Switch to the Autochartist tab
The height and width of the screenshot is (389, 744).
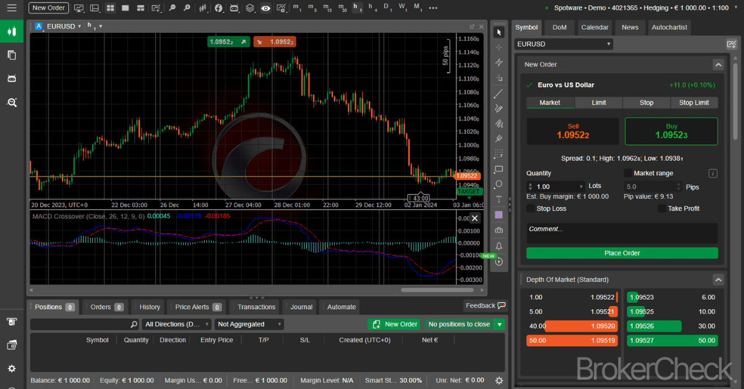[669, 27]
